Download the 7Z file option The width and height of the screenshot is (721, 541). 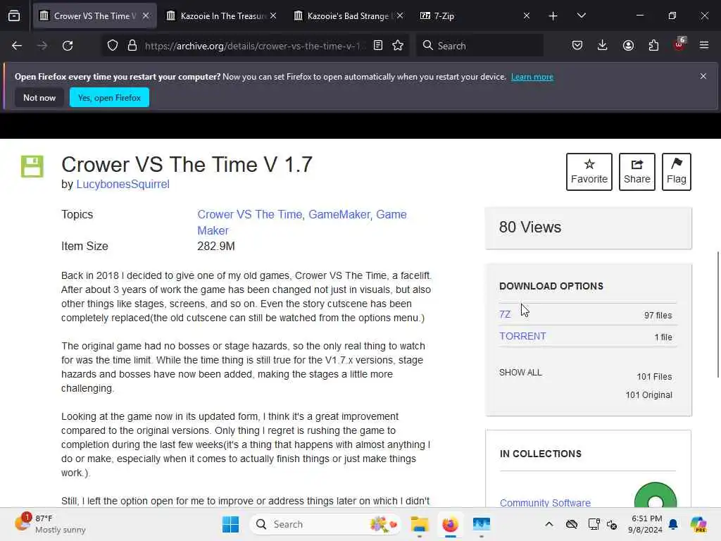[x=505, y=314]
